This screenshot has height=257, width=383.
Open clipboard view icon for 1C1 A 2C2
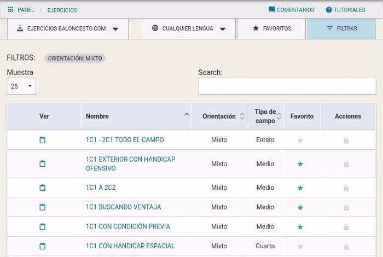[43, 188]
